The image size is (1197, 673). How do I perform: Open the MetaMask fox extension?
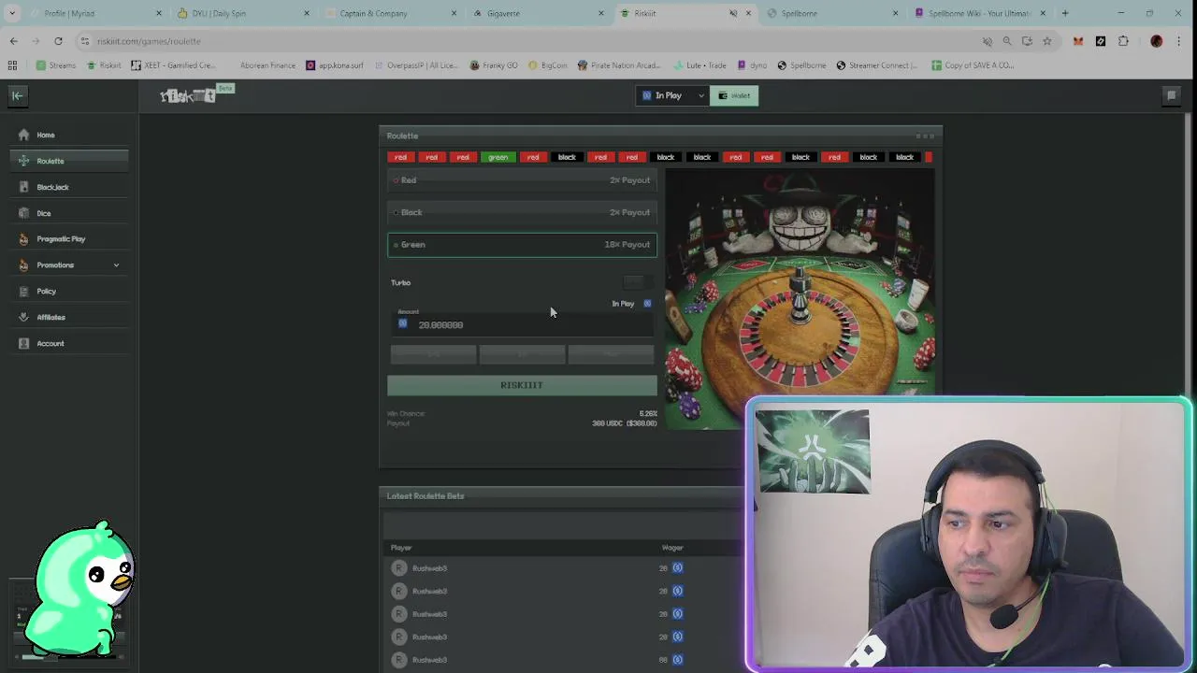tap(1078, 41)
